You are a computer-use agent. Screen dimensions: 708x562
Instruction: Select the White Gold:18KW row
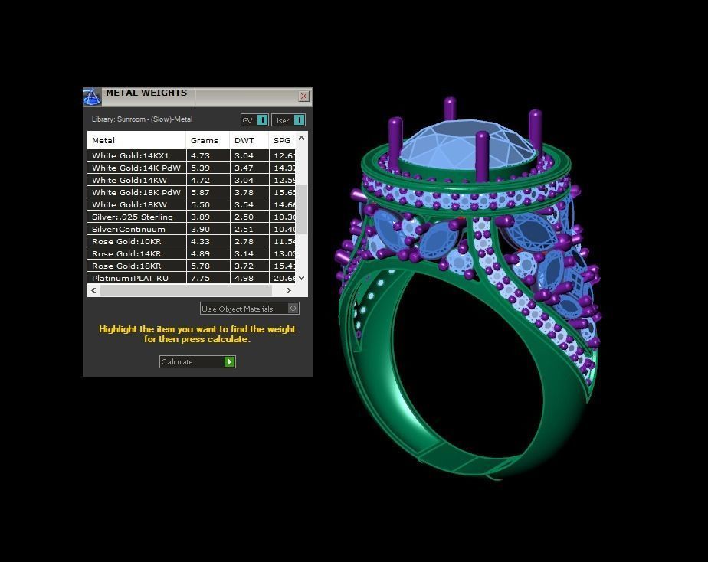pos(192,204)
